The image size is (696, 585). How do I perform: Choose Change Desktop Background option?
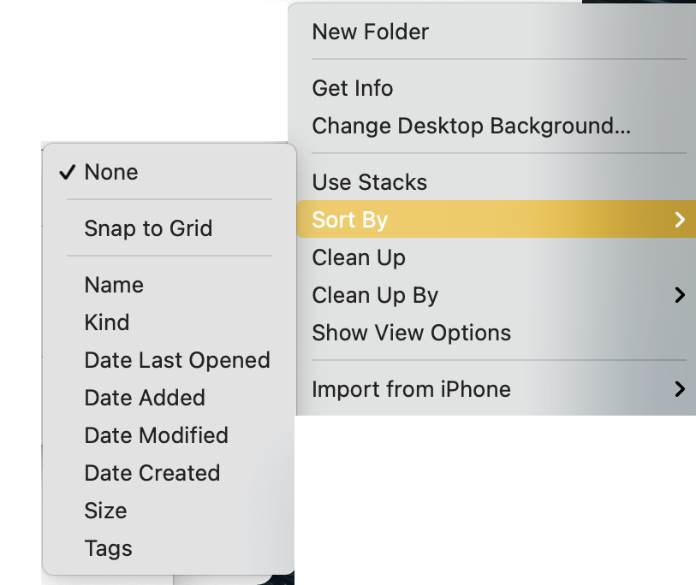tap(471, 127)
